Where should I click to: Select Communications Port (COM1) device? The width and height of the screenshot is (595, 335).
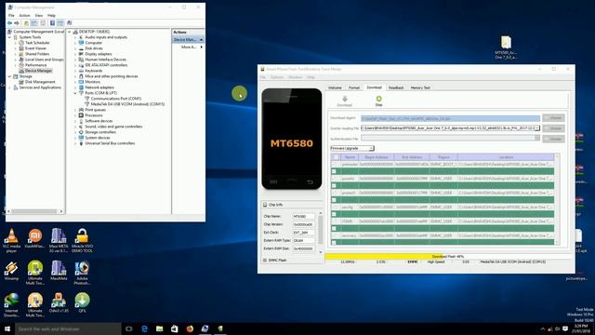[115, 99]
